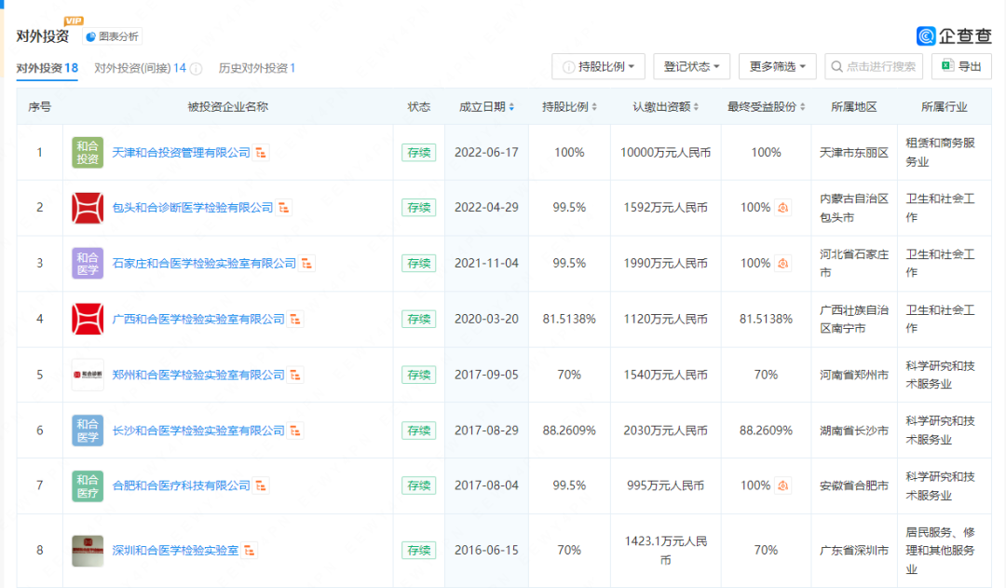The image size is (1006, 588).
Task: Open 郑州和合医学检验实验室有限公司 company link
Action: (197, 375)
